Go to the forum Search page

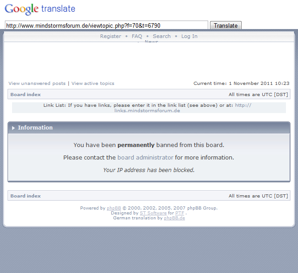[161, 36]
